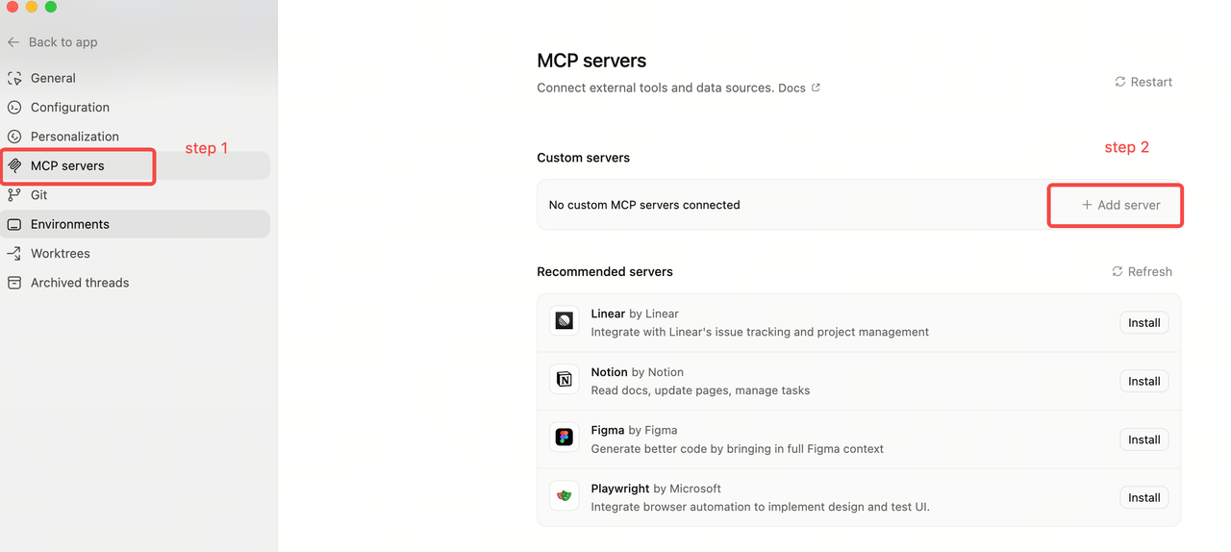The width and height of the screenshot is (1231, 552).
Task: Refresh the recommended servers list
Action: pyautogui.click(x=1142, y=272)
